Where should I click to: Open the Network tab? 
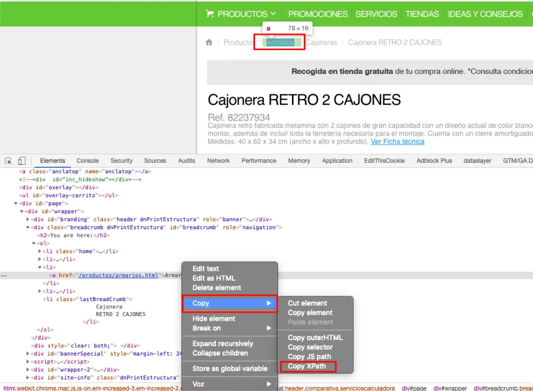219,161
